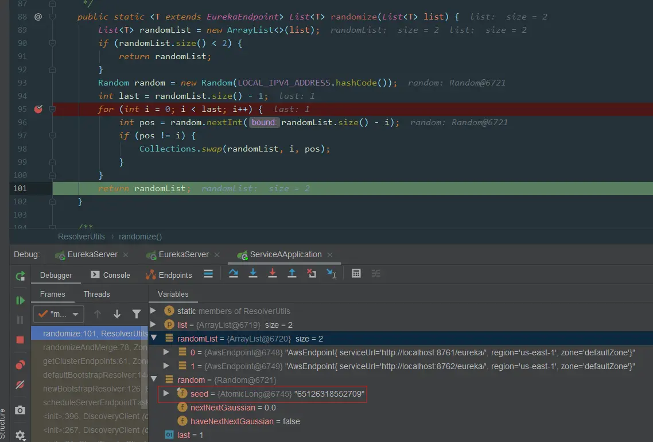Click line number 101 in gutter
Viewport: 653px width, 442px height.
click(x=20, y=188)
